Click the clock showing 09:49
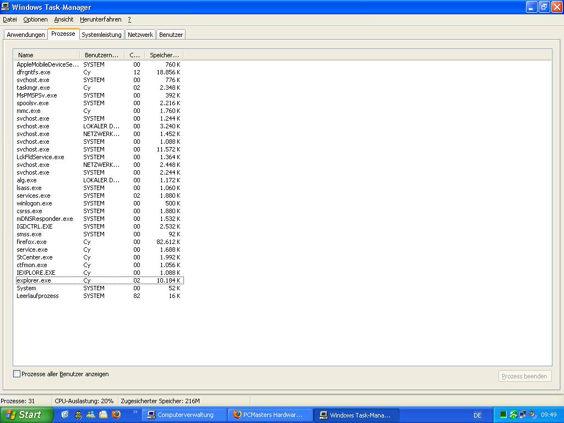Image resolution: width=564 pixels, height=423 pixels. click(549, 415)
